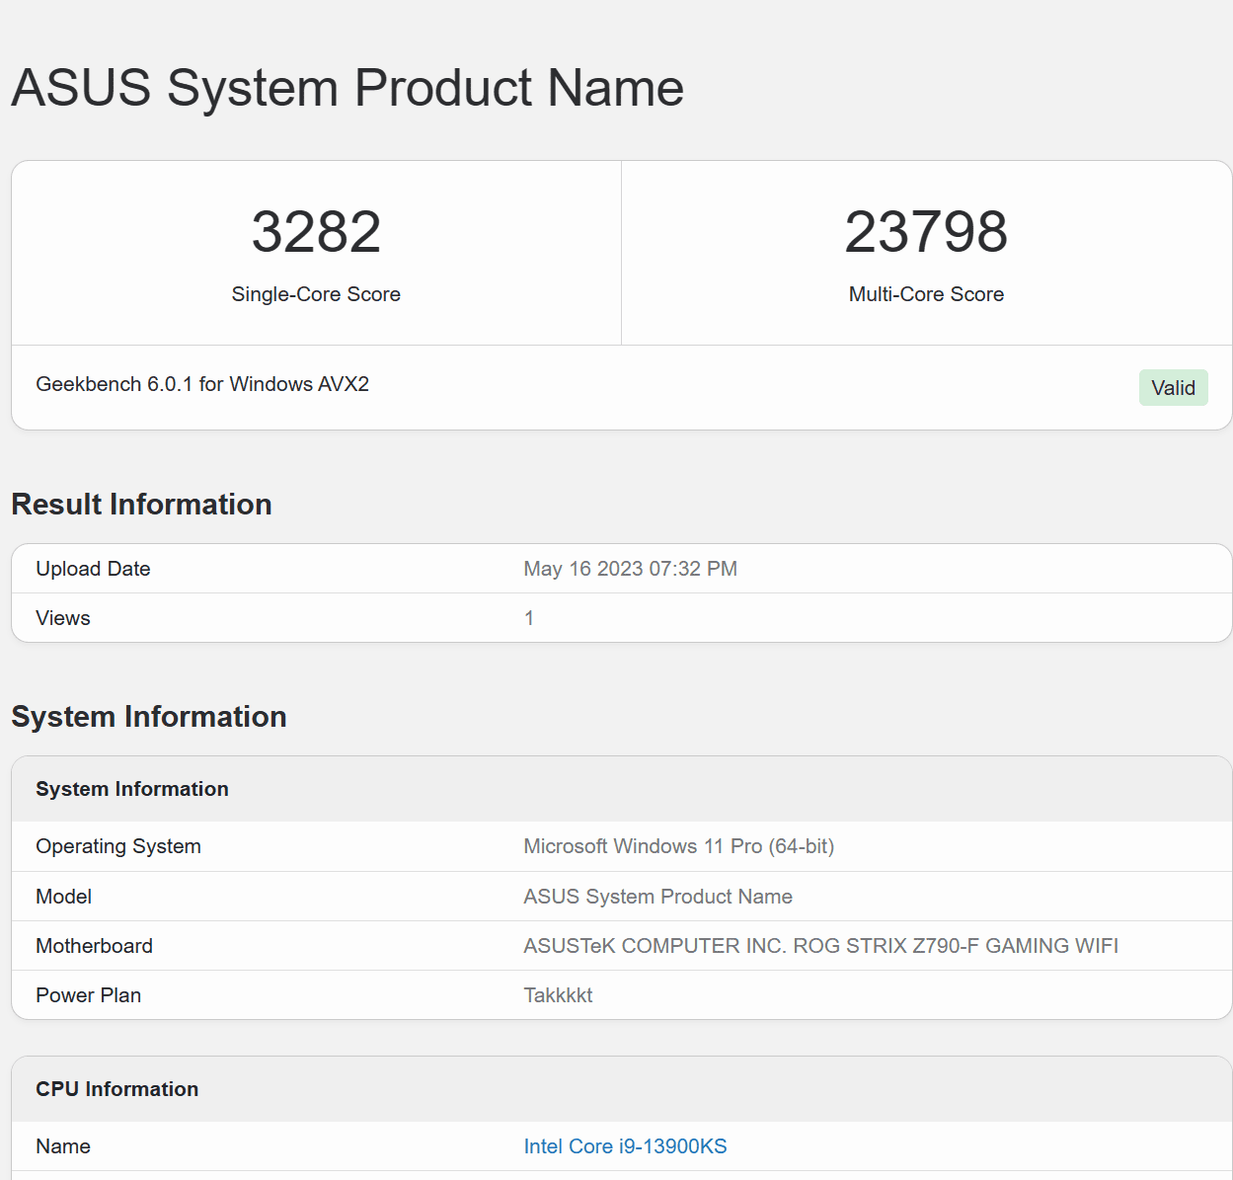The image size is (1233, 1180).
Task: Select the multi-core score 23798
Action: pyautogui.click(x=926, y=232)
